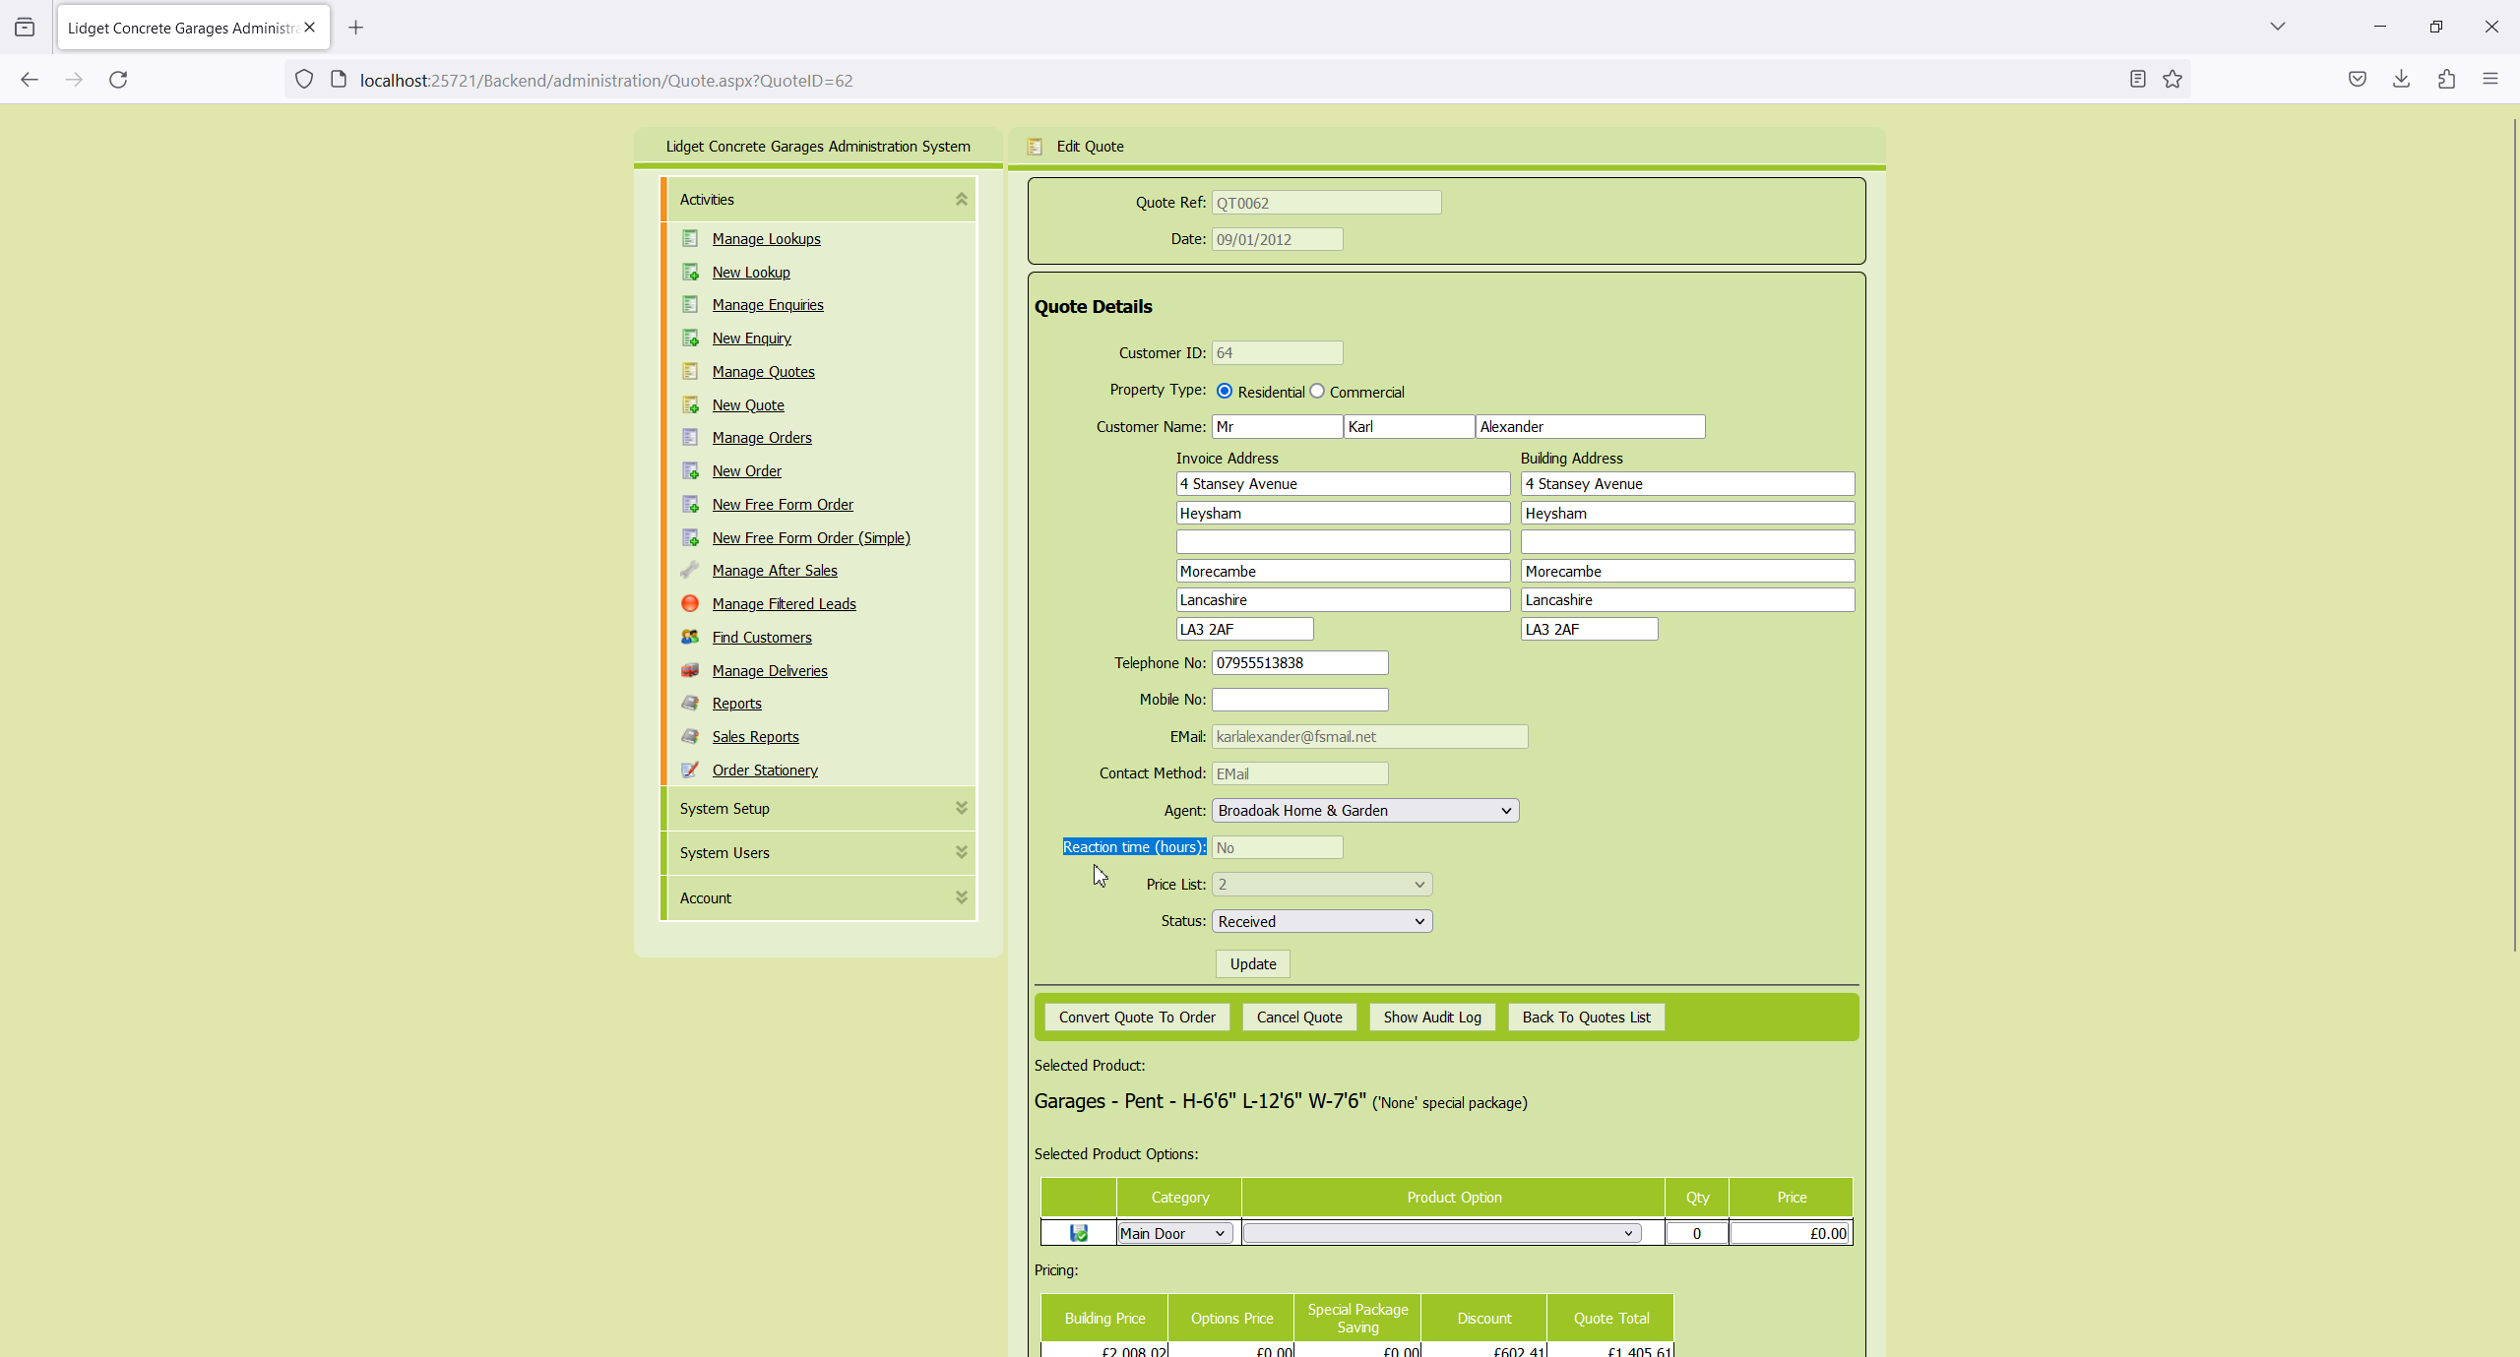Click the Manage Deliveries truck icon
2520x1357 pixels.
tap(690, 670)
